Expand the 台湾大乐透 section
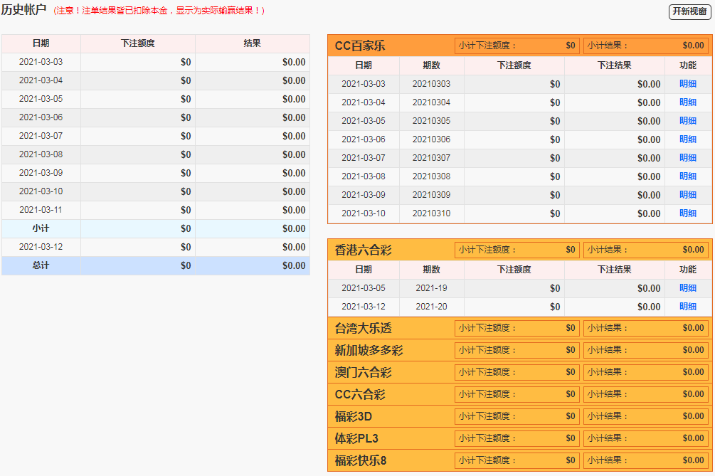The width and height of the screenshot is (715, 476). [x=363, y=329]
